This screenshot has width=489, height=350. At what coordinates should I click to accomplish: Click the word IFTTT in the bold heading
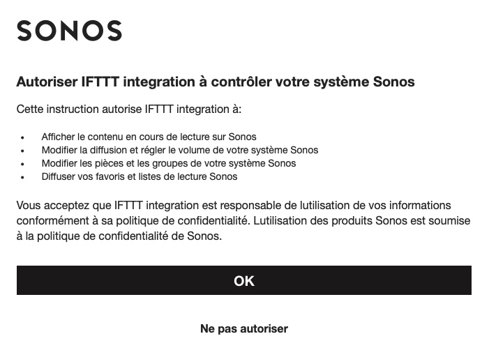[100, 82]
